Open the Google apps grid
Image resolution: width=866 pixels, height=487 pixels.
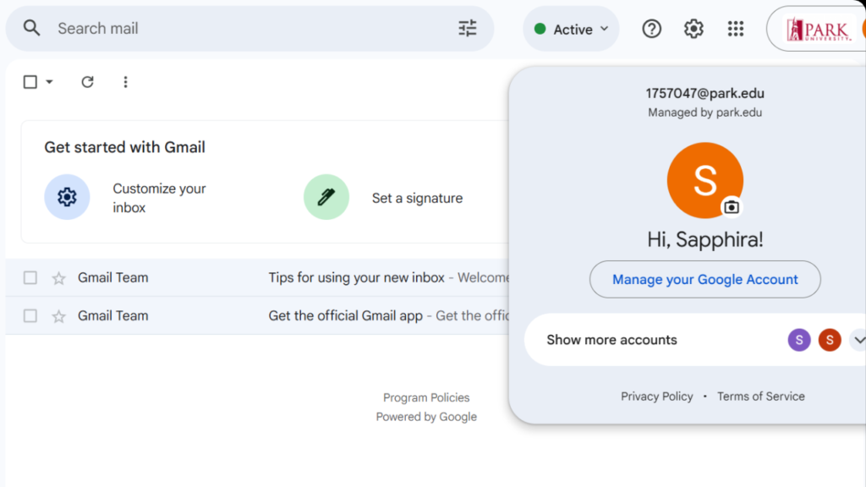tap(736, 28)
